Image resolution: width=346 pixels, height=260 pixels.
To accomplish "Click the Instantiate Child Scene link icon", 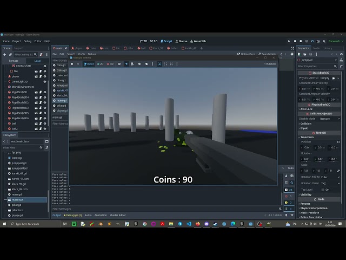I will point(10,54).
